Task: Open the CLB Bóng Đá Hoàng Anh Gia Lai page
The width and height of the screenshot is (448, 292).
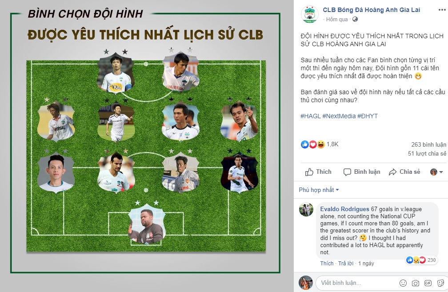Action: [371, 10]
